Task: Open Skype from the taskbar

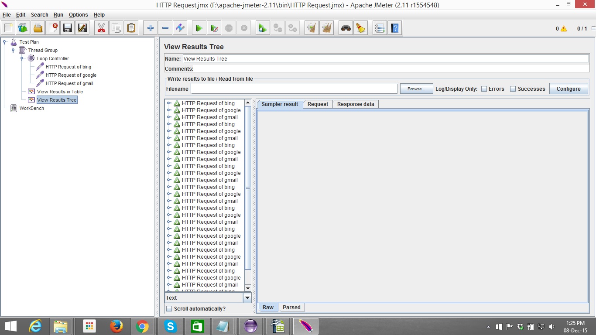Action: pyautogui.click(x=170, y=326)
